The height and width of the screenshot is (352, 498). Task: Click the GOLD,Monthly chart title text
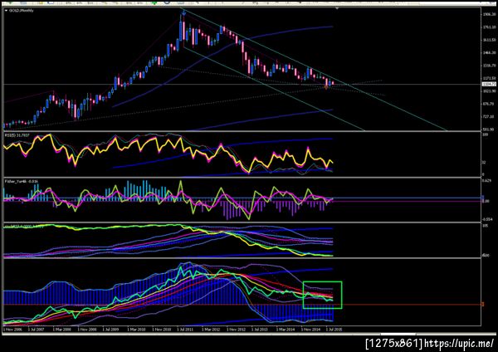tap(21, 11)
